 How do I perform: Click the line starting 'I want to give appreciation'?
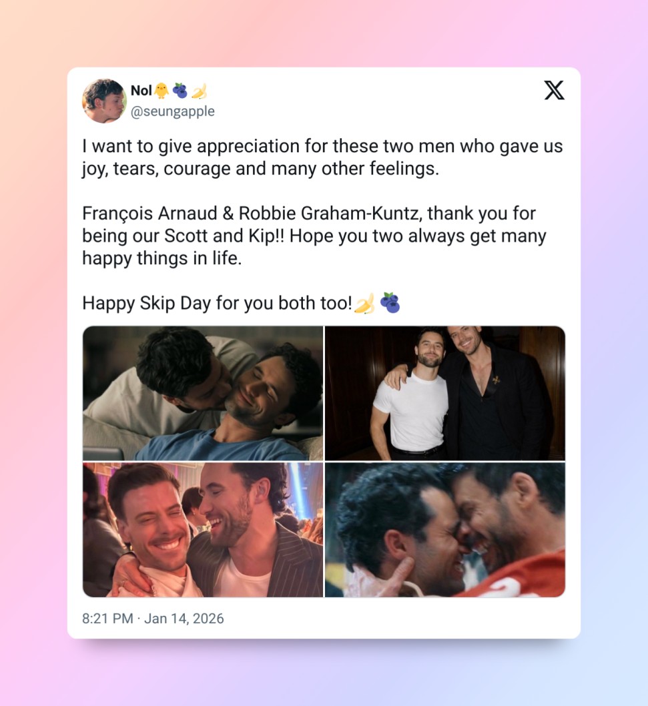click(x=322, y=146)
